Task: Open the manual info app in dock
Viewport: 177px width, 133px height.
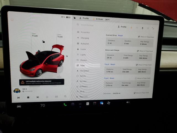Action: click(87, 104)
